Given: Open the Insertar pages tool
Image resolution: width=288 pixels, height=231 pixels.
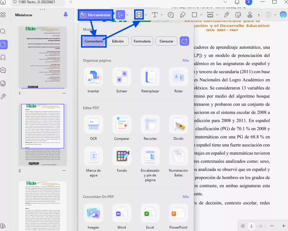Looking at the screenshot, I should [94, 80].
